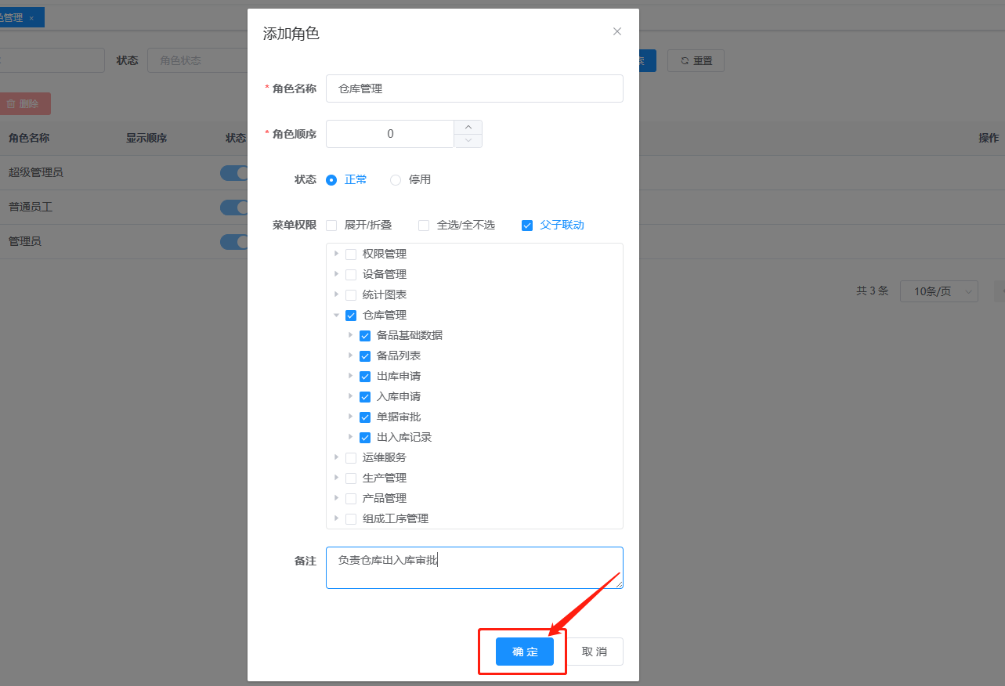Expand the 权限管理 tree node

point(337,254)
